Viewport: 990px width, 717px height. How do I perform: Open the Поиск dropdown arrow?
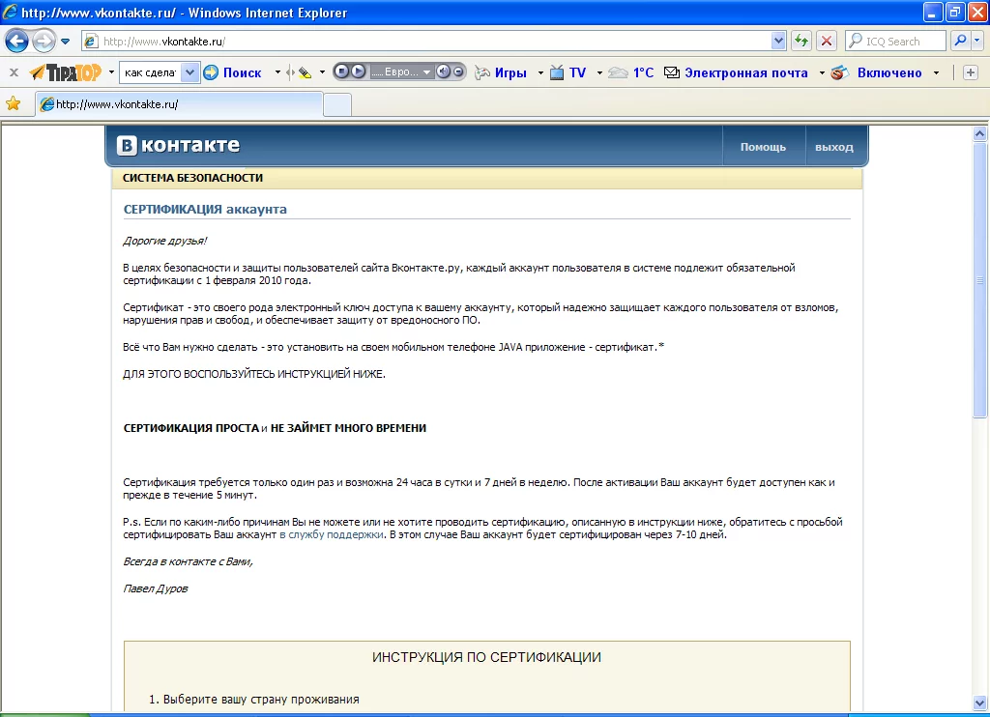tap(277, 72)
